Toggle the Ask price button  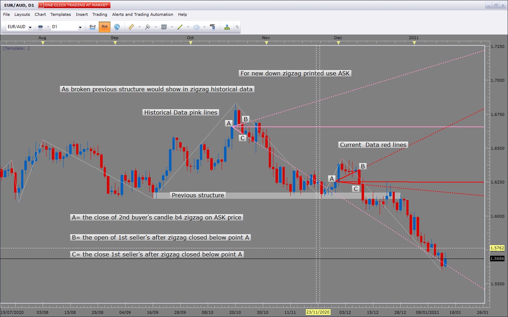[105, 27]
